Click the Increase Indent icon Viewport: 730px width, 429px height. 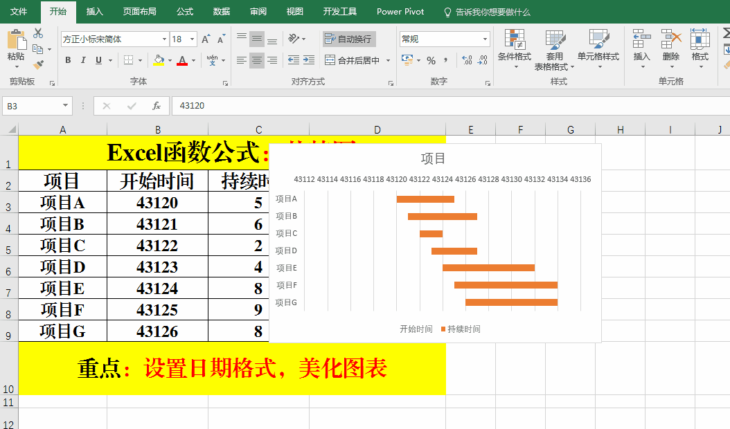(309, 60)
